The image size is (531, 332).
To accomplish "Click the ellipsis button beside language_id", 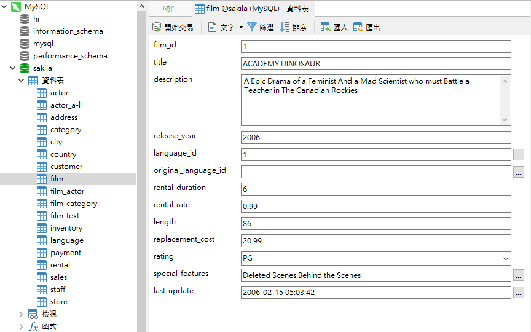I will coord(518,155).
